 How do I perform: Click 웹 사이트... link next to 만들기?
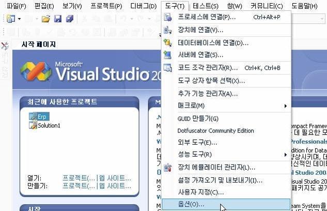115,186
